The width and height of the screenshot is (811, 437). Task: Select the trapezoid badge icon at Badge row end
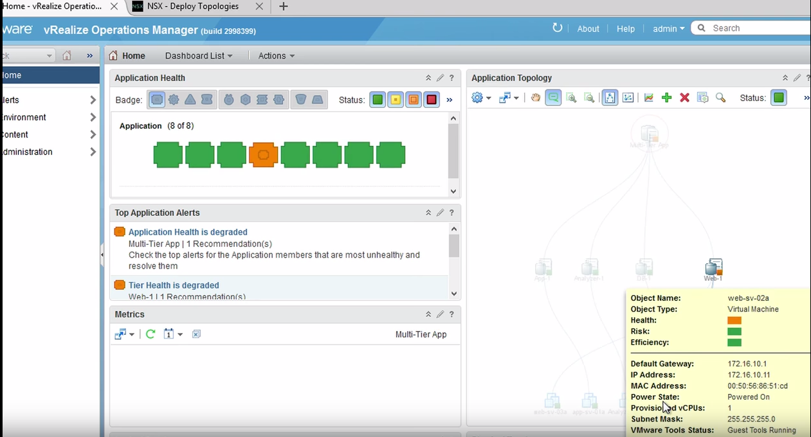point(318,100)
